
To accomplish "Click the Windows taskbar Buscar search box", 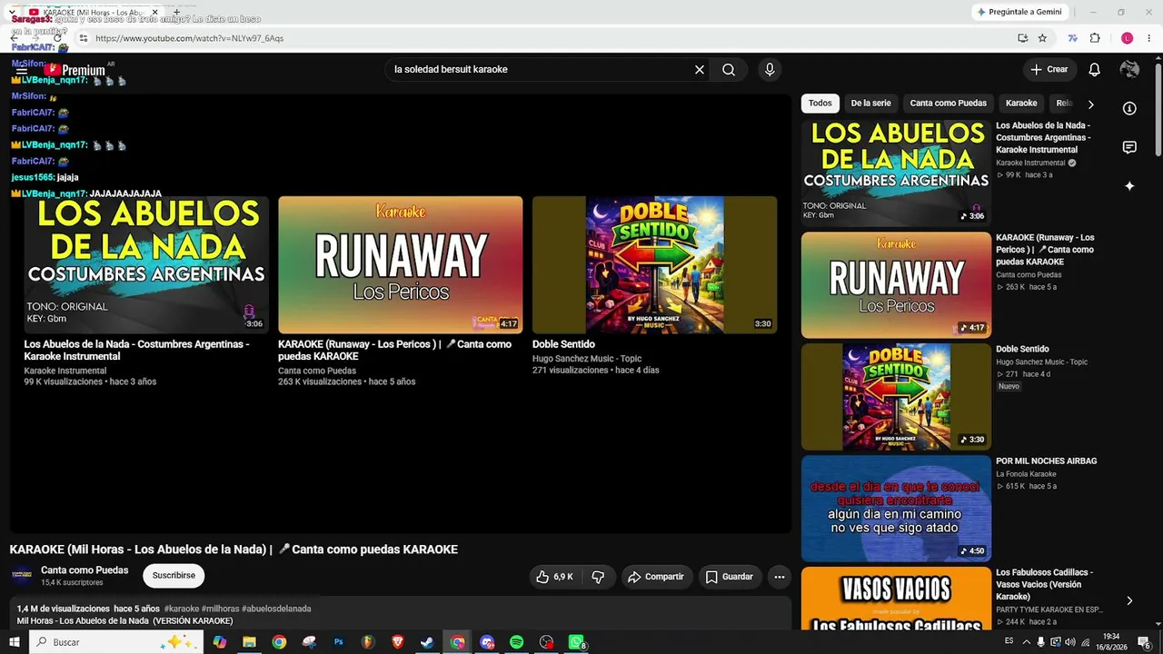I will pyautogui.click(x=115, y=642).
